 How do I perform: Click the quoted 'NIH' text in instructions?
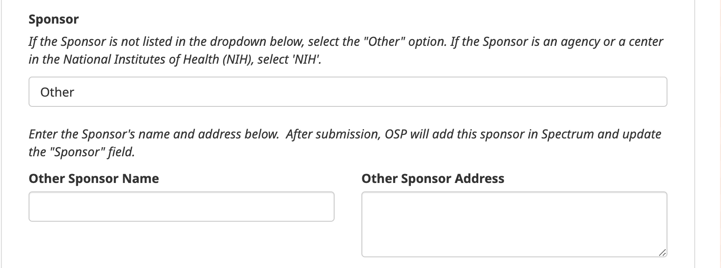coord(306,59)
